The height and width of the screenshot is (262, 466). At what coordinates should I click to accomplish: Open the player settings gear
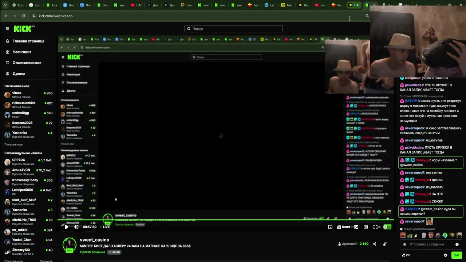385,227
